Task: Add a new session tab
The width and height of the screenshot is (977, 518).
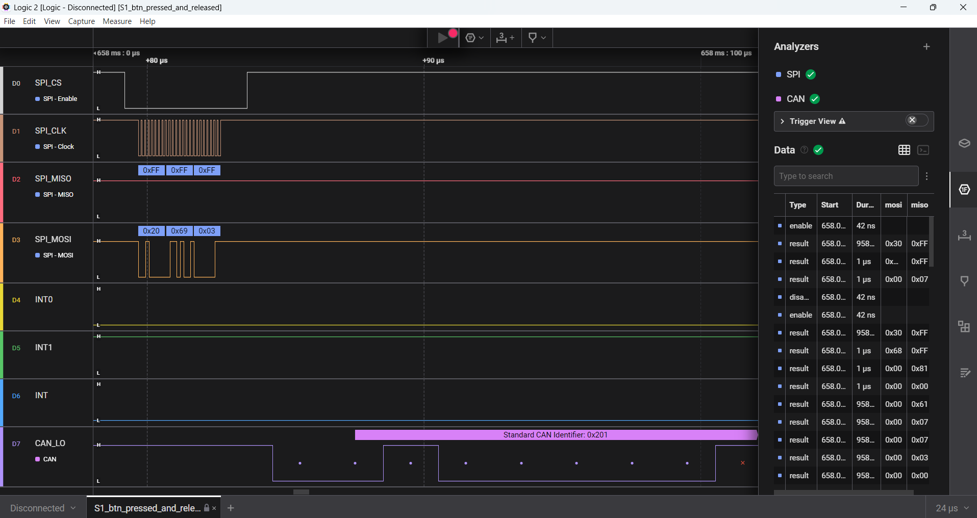Action: (231, 508)
